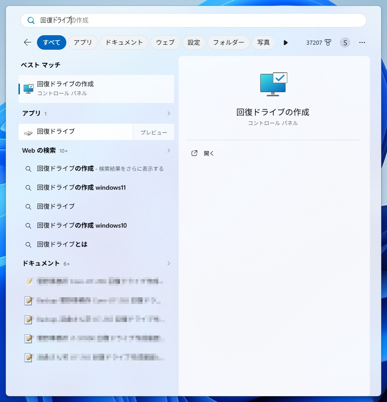Screen dimensions: 387x402
Task: Switch to the アプリ filter tab
Action: [83, 42]
